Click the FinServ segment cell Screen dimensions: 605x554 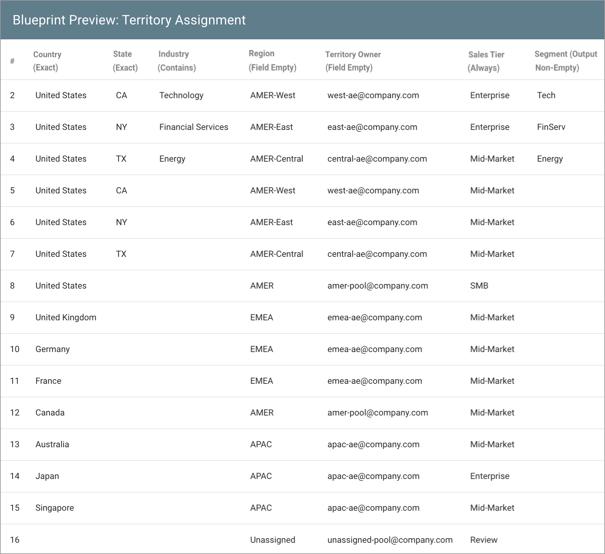(551, 127)
